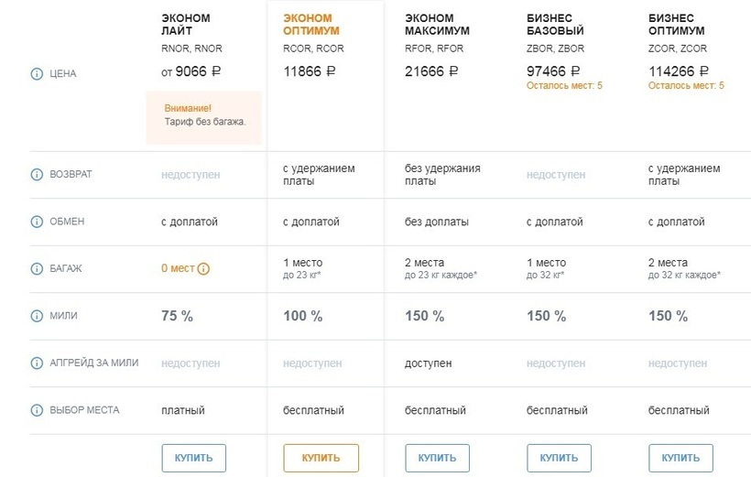Click the info icon next to БАГАЖ

pyautogui.click(x=38, y=269)
